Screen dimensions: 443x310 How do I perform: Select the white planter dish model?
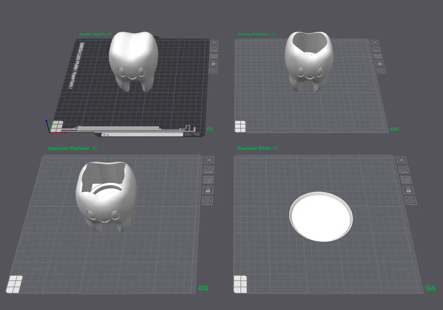[x=320, y=217]
